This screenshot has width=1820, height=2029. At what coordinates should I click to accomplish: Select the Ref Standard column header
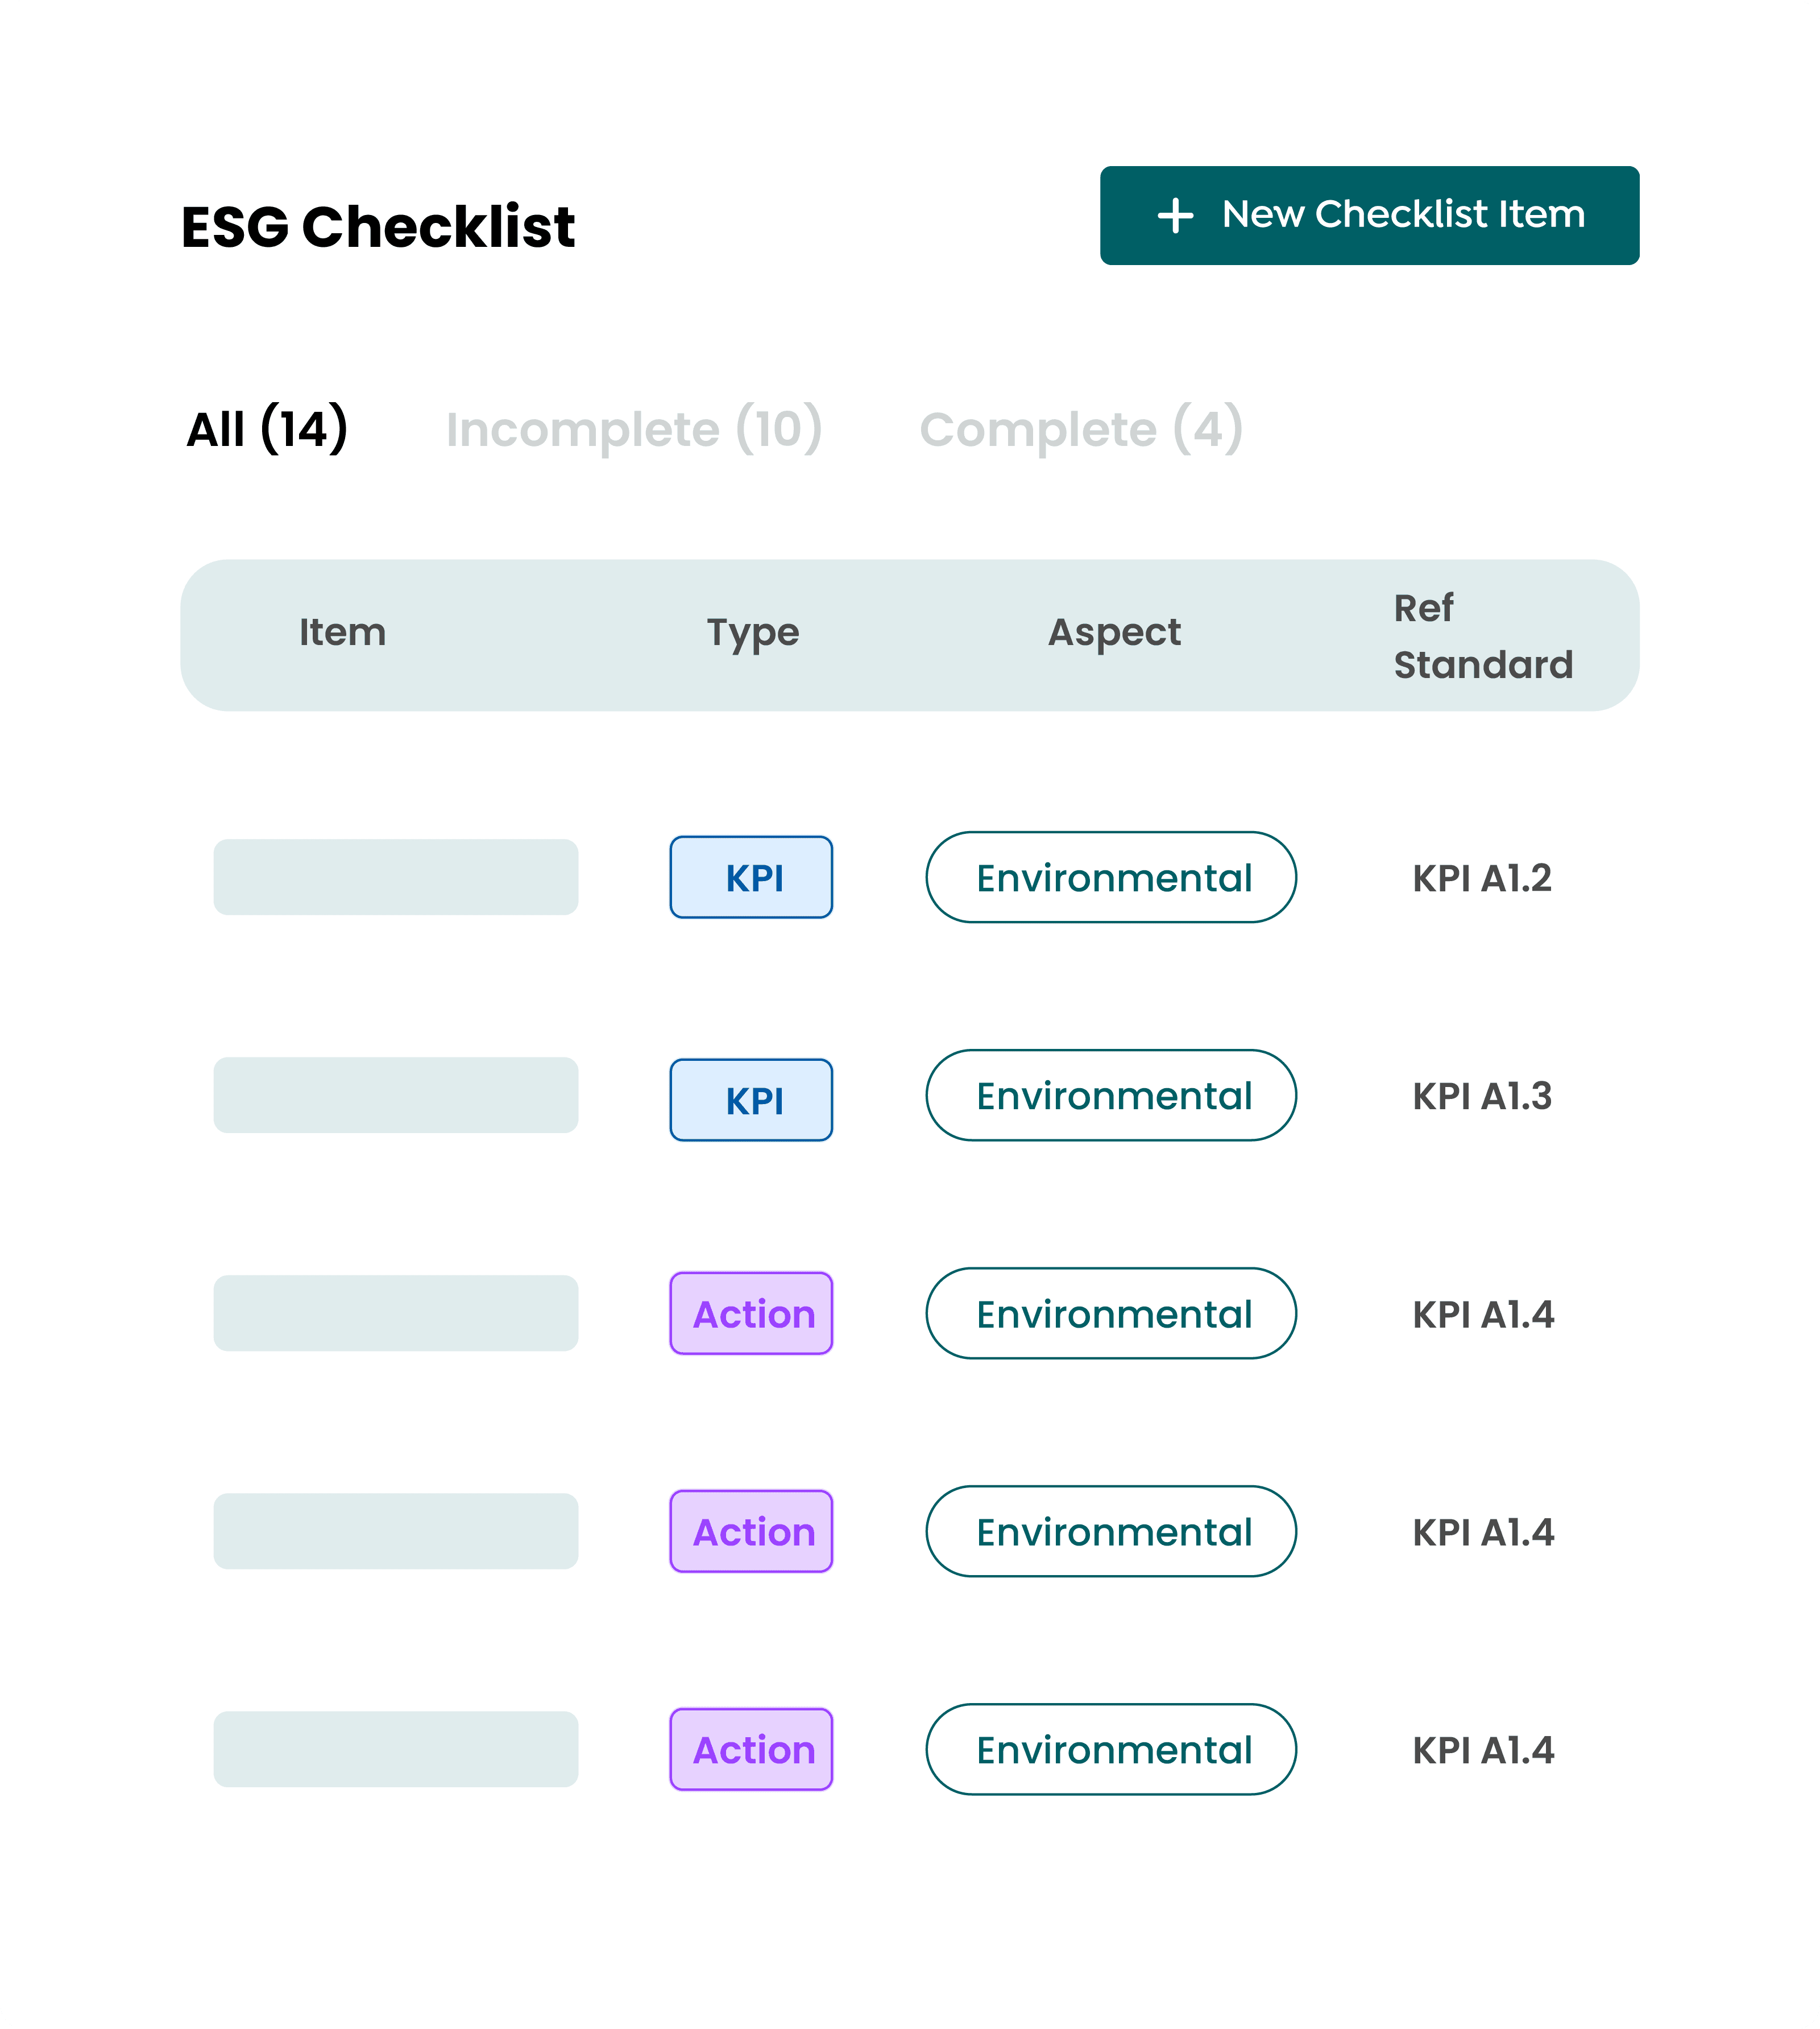(1482, 637)
